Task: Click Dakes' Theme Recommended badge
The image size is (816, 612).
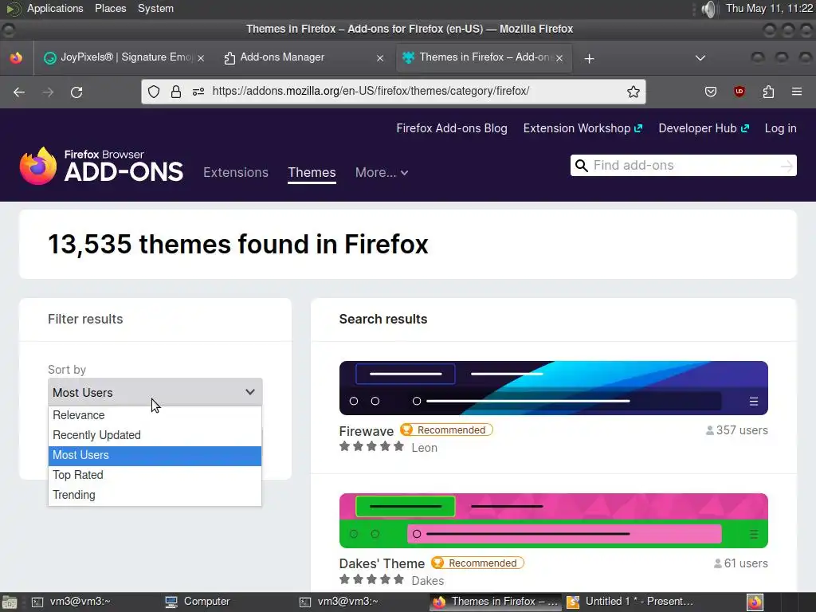Action: tap(478, 563)
